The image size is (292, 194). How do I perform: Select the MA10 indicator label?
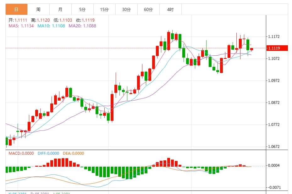click(x=51, y=26)
